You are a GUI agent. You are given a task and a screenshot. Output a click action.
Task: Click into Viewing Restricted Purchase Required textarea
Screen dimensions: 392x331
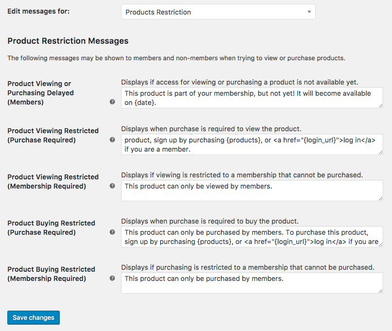pos(252,144)
